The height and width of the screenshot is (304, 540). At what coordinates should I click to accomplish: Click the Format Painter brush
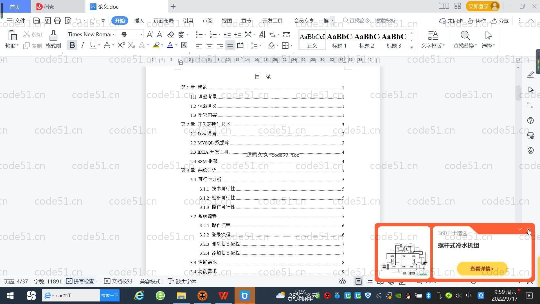point(53,39)
